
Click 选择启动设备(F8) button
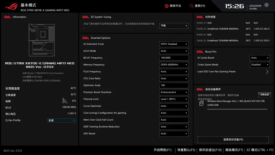(233, 139)
